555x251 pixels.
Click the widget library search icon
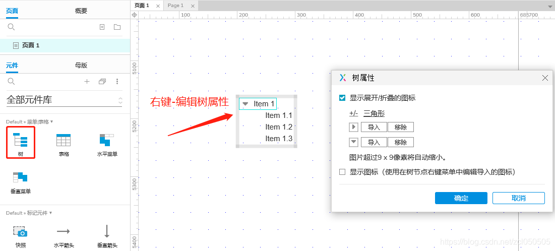pos(11,82)
